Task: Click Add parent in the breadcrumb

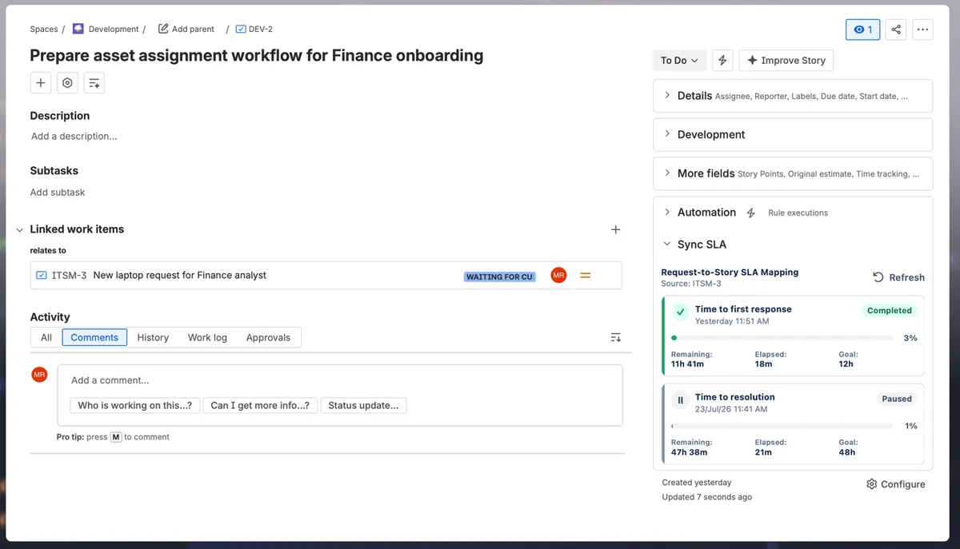Action: tap(186, 29)
